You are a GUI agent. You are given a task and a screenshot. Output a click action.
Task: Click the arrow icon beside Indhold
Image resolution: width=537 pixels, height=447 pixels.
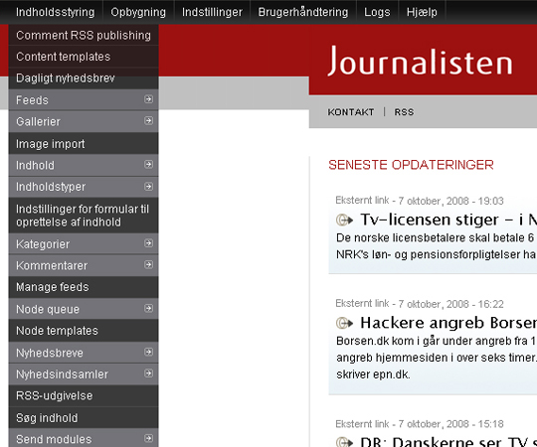(148, 165)
